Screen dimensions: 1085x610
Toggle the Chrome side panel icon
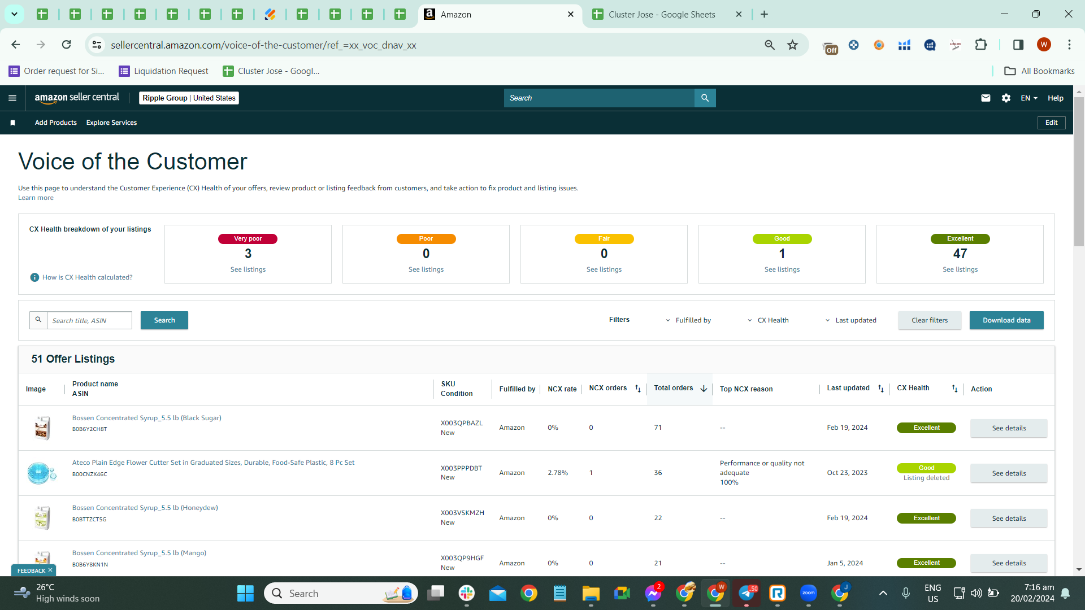coord(1018,45)
